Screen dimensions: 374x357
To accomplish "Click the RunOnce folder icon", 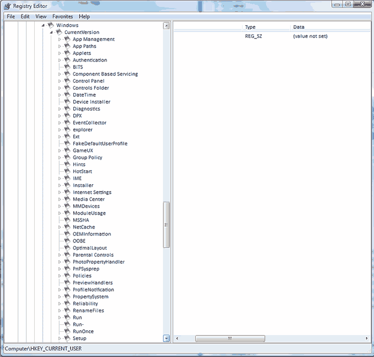I will point(67,331).
